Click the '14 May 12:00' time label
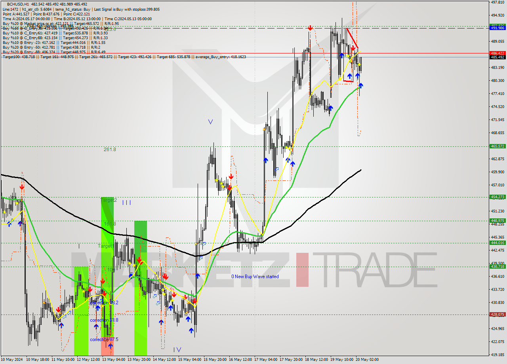Viewport: 507px width, 364px height. click(165, 360)
